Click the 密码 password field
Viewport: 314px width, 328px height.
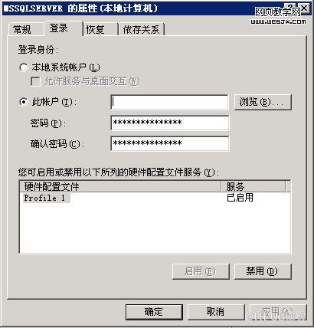coord(170,123)
